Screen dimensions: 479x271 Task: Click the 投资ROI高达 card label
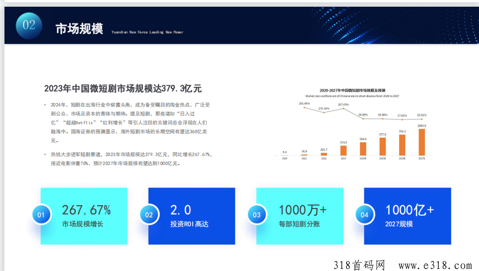click(189, 224)
